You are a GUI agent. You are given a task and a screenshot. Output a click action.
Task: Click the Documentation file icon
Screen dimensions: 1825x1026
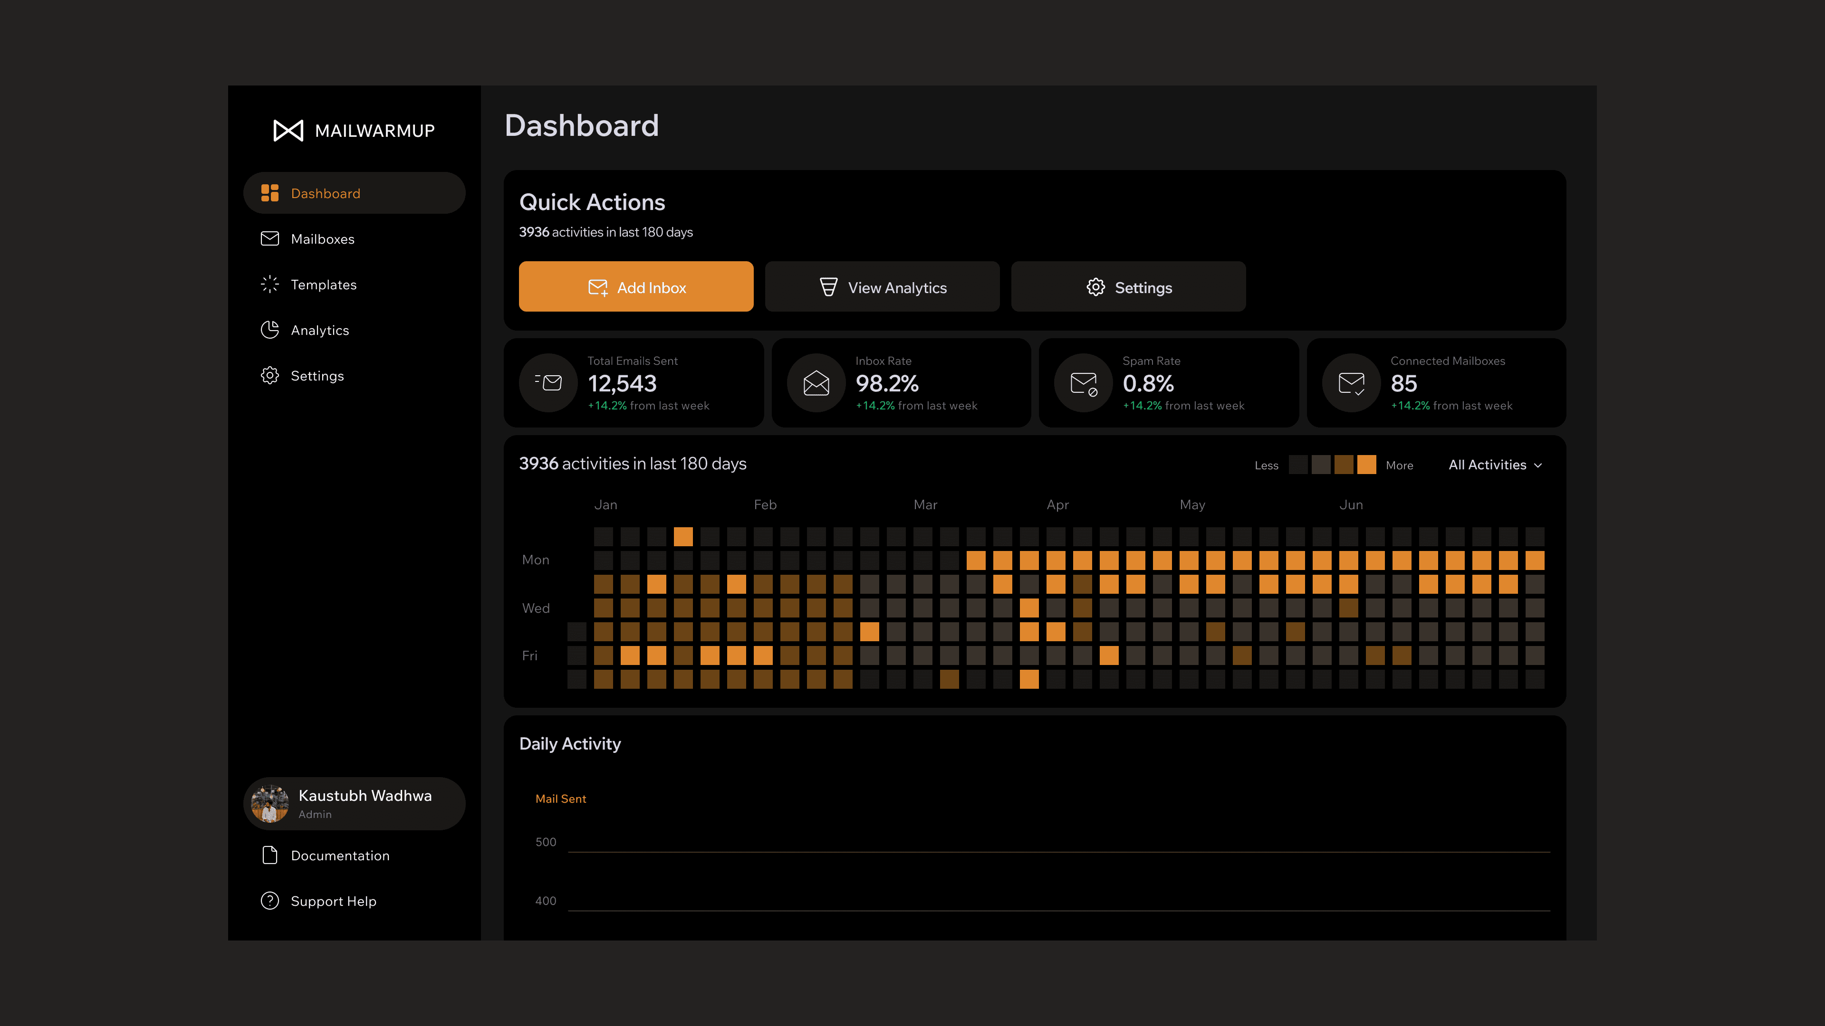[x=270, y=855]
